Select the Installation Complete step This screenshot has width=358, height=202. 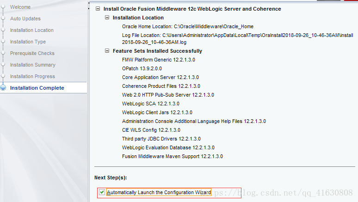37,88
